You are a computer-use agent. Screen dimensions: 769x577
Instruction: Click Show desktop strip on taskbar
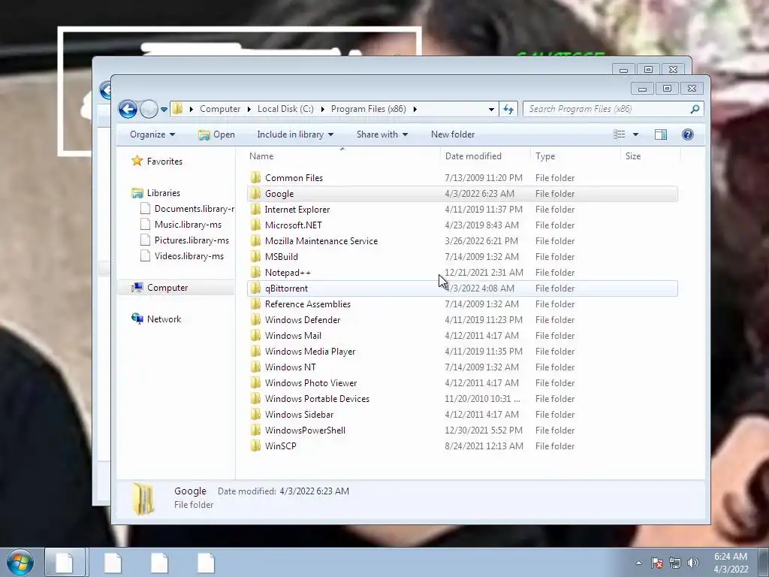click(764, 562)
